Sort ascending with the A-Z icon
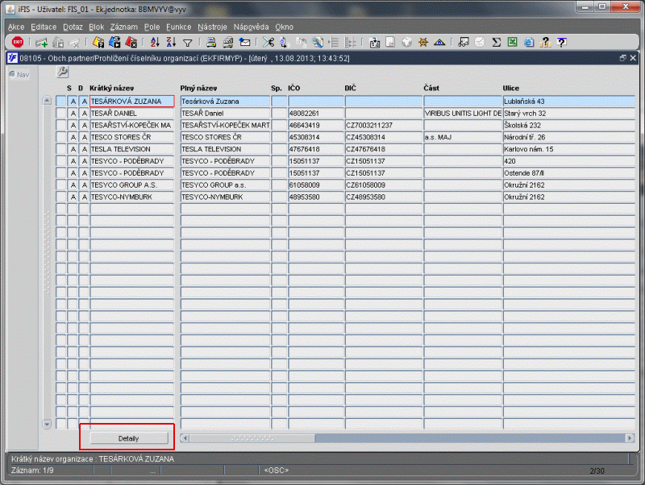The width and height of the screenshot is (645, 485). point(155,42)
